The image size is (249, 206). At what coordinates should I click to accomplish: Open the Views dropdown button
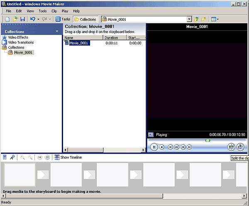pyautogui.click(x=215, y=20)
